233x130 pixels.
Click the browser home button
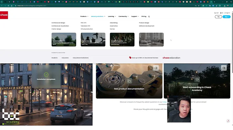[12, 5]
